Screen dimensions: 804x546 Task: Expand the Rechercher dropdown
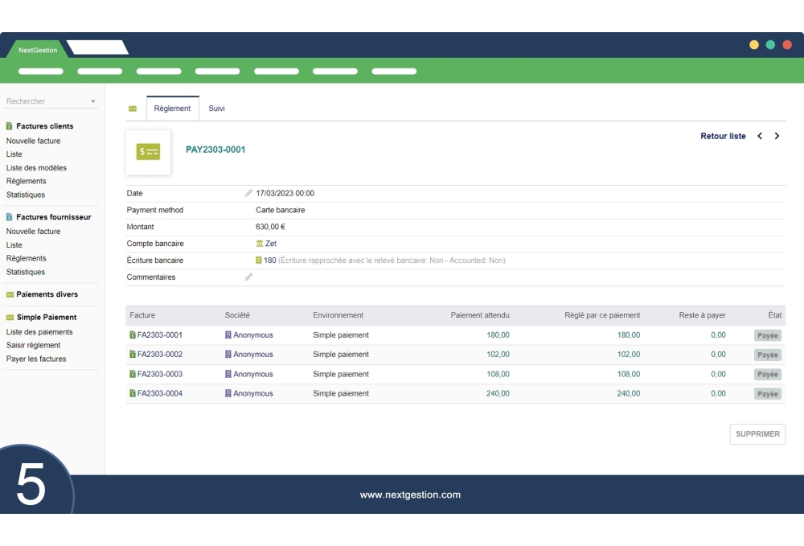(92, 102)
